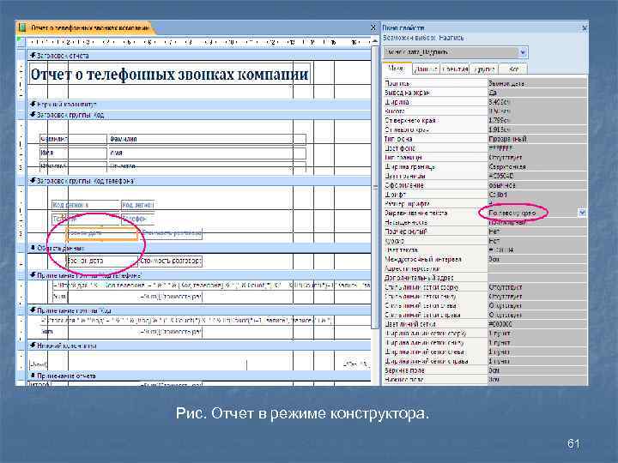Select the Звонок дата text box in detail section
618x463 pixels.
tap(101, 261)
